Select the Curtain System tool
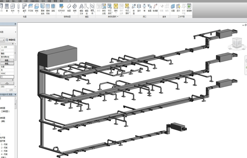The image size is (247, 158). tap(43, 9)
